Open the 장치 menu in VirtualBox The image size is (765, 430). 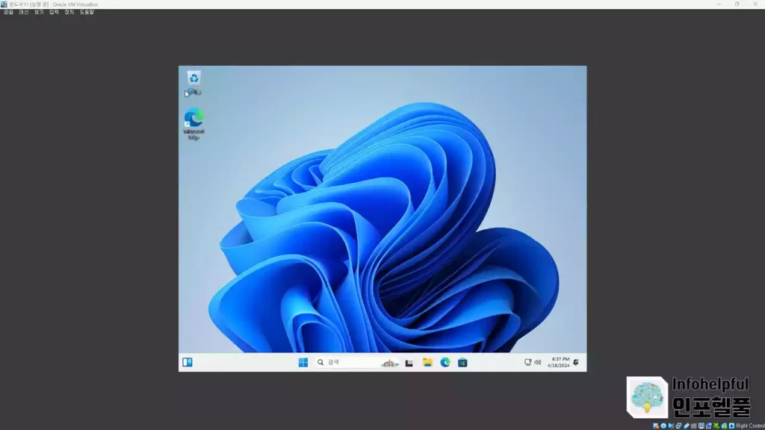pyautogui.click(x=69, y=12)
